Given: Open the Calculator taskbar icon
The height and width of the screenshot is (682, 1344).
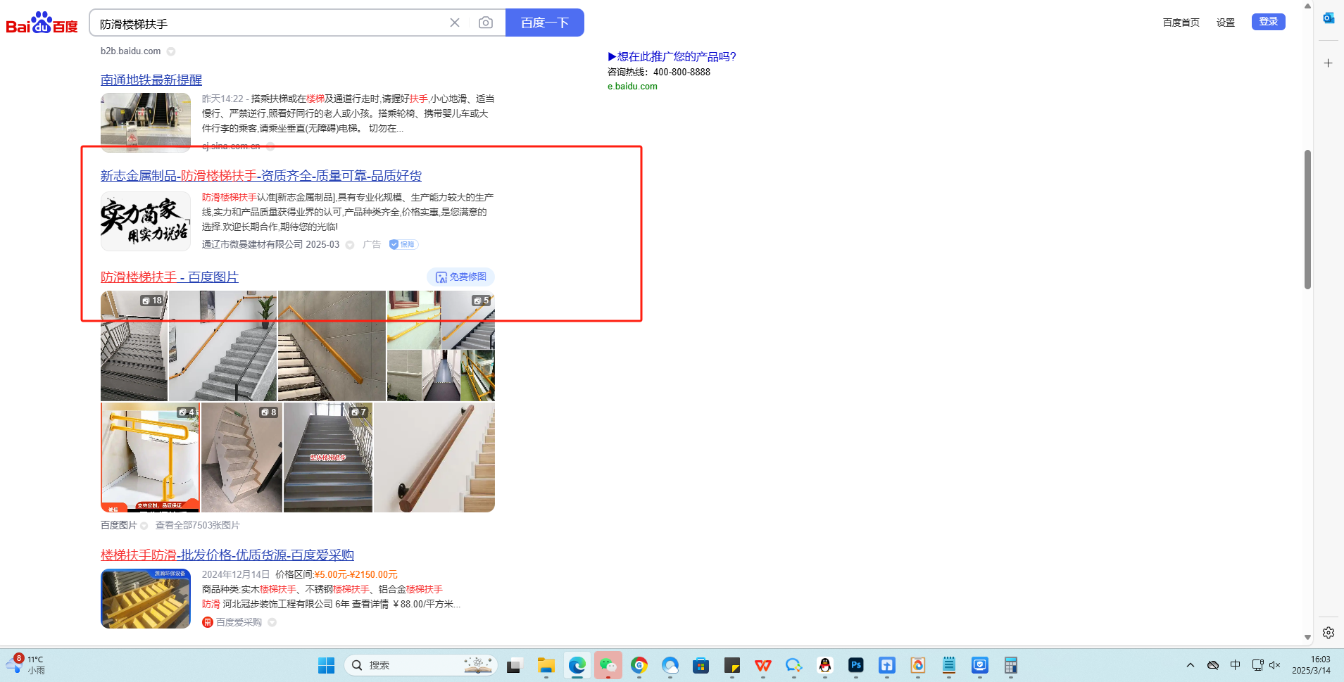Looking at the screenshot, I should (1011, 665).
